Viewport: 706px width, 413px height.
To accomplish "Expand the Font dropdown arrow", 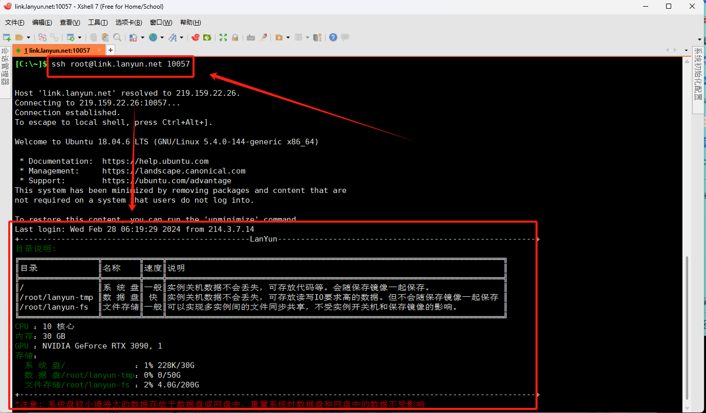I will coord(181,37).
